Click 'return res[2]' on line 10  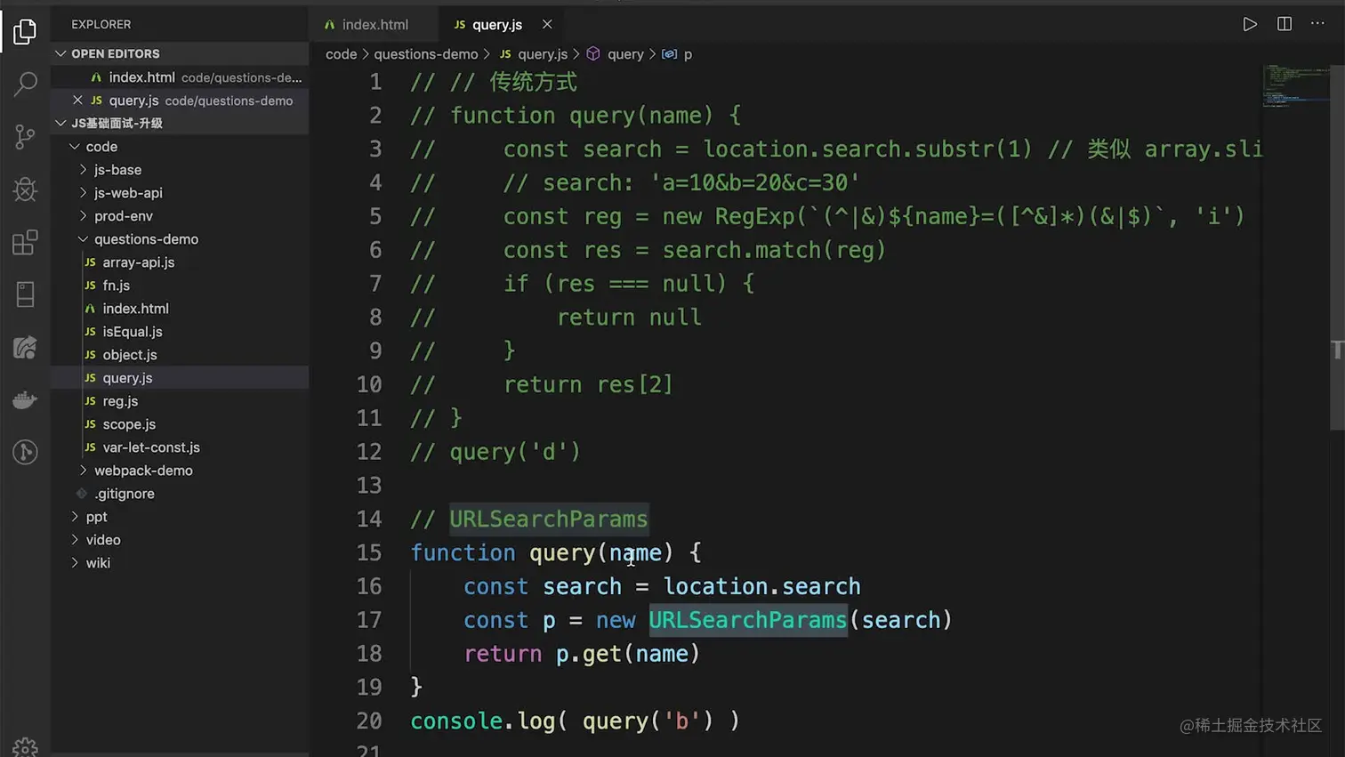coord(589,384)
